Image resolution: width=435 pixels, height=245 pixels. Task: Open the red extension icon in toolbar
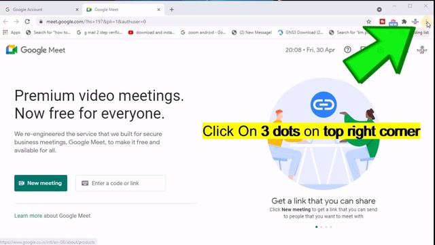coord(382,21)
